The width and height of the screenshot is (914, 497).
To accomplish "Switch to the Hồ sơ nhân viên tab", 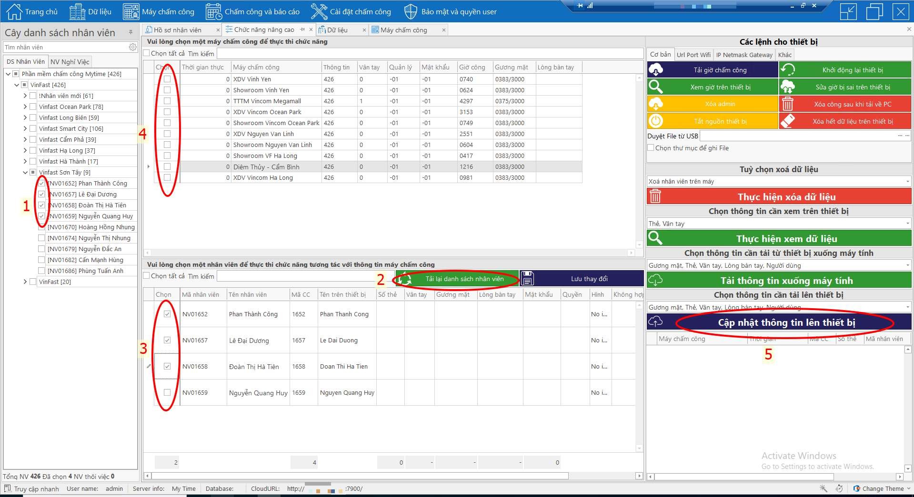I will (177, 30).
